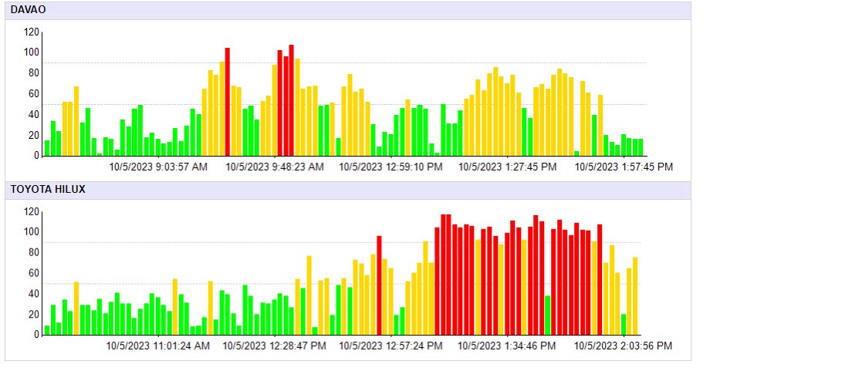The width and height of the screenshot is (852, 371).
Task: Select the tallest red bar in DAVAO chart
Action: [291, 100]
